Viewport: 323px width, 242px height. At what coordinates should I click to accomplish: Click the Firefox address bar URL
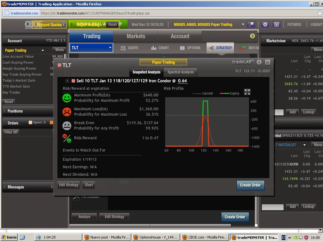(95, 13)
